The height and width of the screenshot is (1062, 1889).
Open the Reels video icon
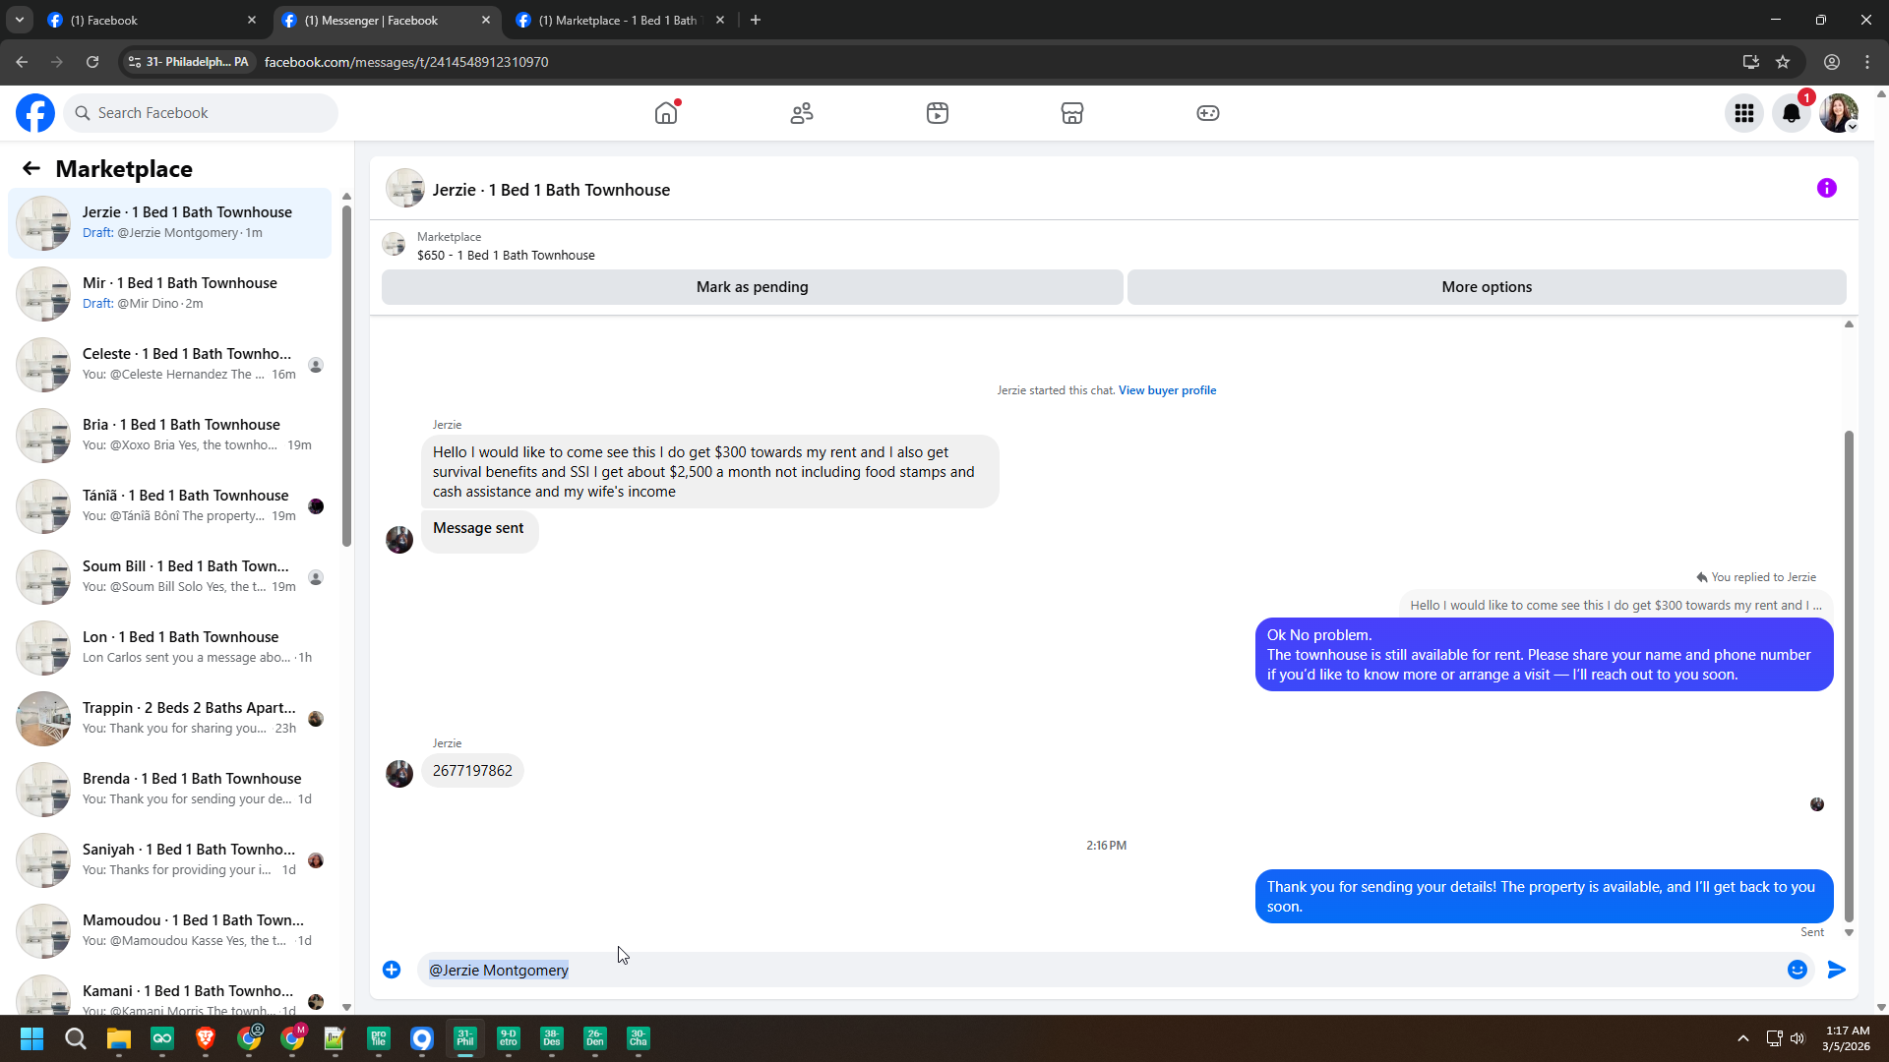tap(938, 113)
